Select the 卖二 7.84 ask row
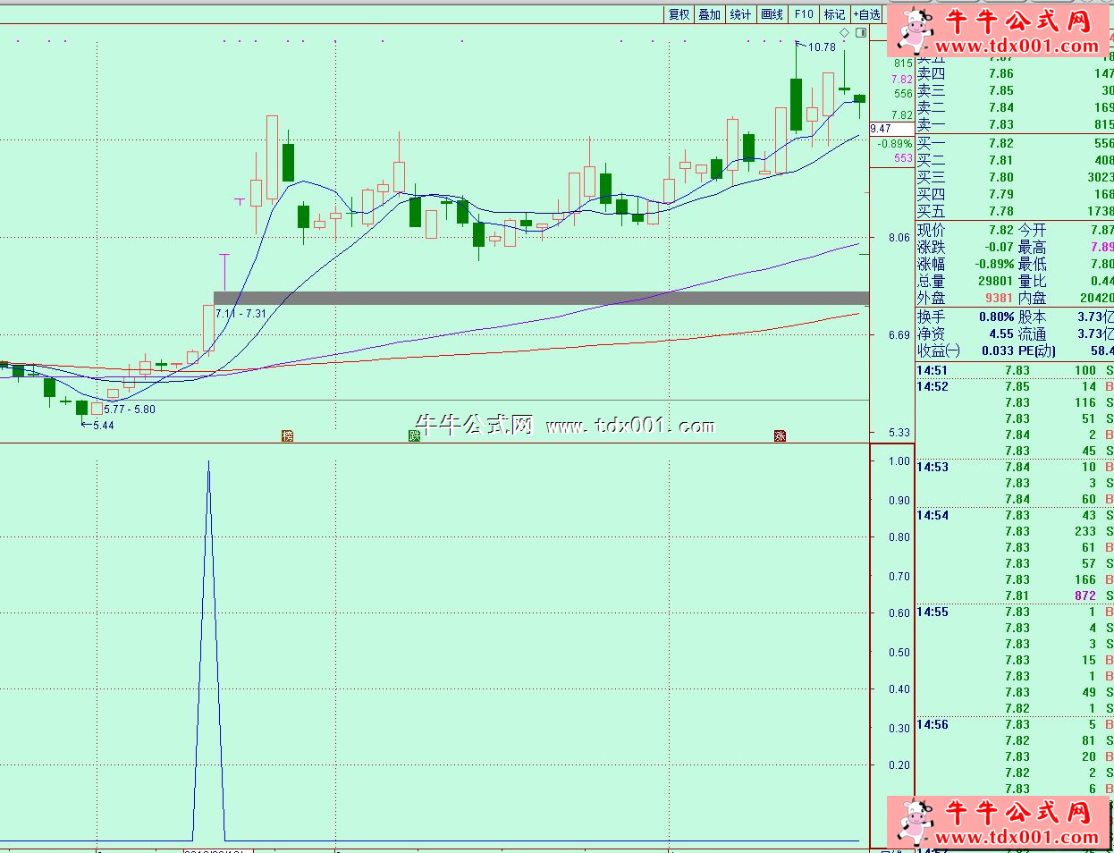This screenshot has height=853, width=1114. tap(1015, 107)
